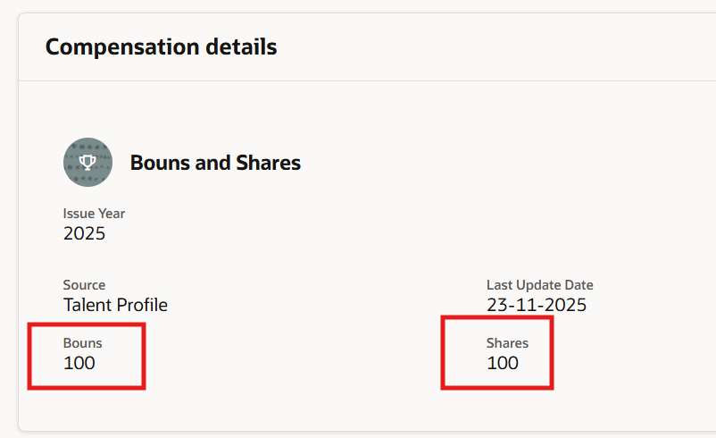Viewport: 716px width, 438px height.
Task: Click the small Bouns field label
Action: tap(82, 343)
